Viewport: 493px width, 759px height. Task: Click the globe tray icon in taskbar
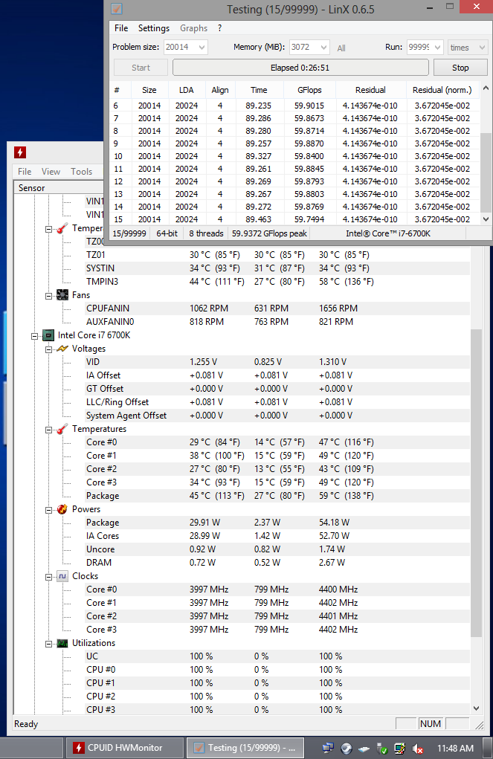click(x=346, y=749)
